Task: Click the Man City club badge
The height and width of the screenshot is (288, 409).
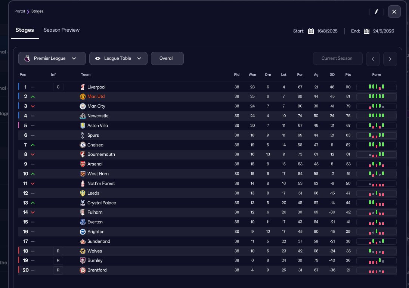Action: pos(83,106)
